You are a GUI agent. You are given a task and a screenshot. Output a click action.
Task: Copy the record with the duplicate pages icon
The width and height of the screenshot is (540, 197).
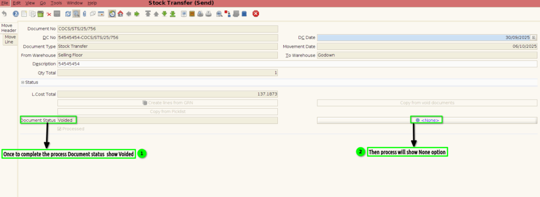pos(32,14)
